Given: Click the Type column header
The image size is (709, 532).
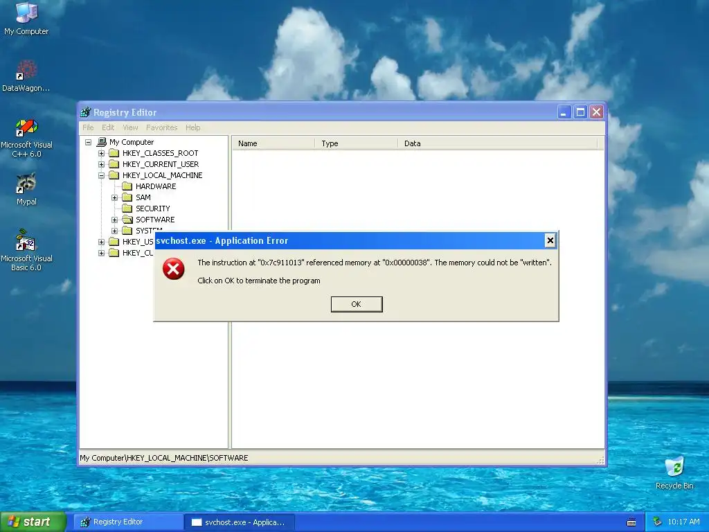Looking at the screenshot, I should coord(356,143).
